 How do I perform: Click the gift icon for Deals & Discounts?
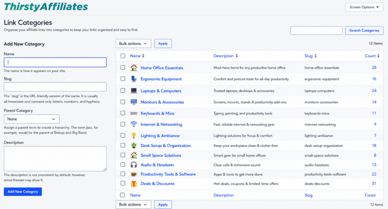point(134,184)
